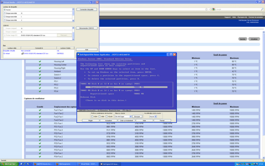
Task: Open 'Aide' link in browser page header
Action: [x=234, y=17]
